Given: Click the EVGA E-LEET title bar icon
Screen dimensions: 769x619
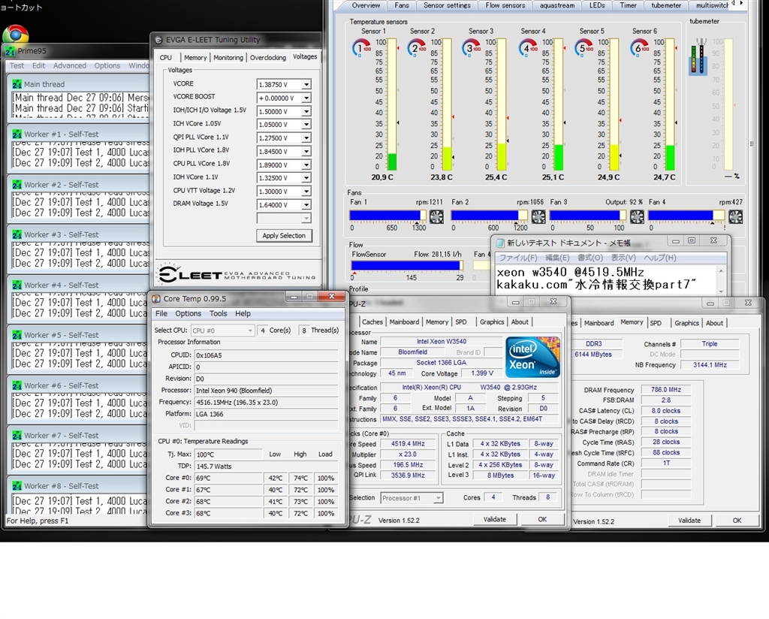Looking at the screenshot, I should click(x=158, y=41).
